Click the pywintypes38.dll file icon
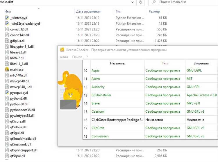Screen dimensions: 218x162 point(7,116)
